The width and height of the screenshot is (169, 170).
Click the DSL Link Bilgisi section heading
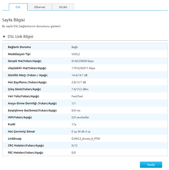click(x=20, y=37)
